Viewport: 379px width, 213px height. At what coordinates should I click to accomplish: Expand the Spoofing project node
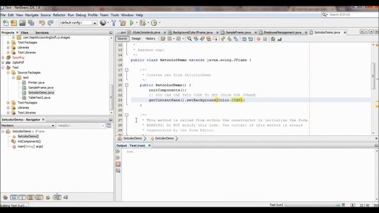coord(3,57)
